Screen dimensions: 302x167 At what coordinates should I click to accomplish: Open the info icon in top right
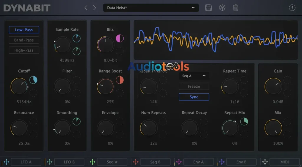tap(292, 8)
